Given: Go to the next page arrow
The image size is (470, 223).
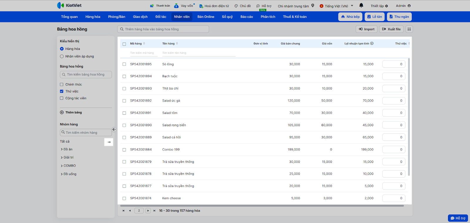Looking at the screenshot, I should coord(148,211).
